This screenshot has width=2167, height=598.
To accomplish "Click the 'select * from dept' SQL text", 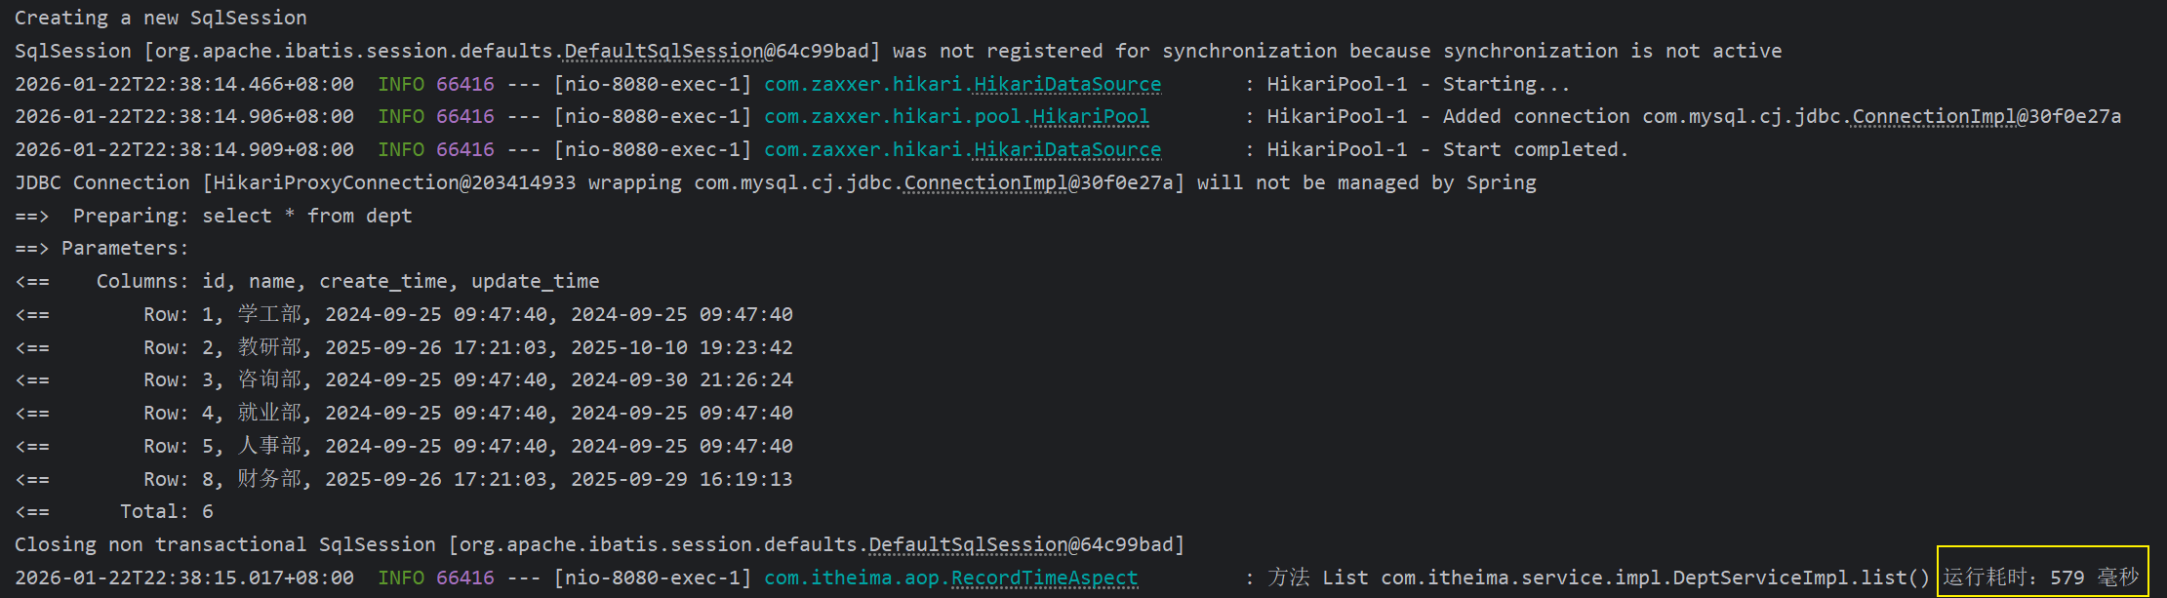I will [307, 216].
